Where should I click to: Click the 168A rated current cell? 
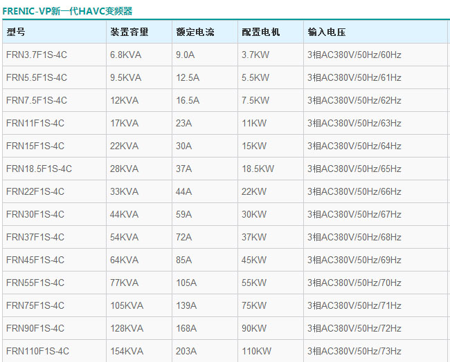(x=186, y=328)
